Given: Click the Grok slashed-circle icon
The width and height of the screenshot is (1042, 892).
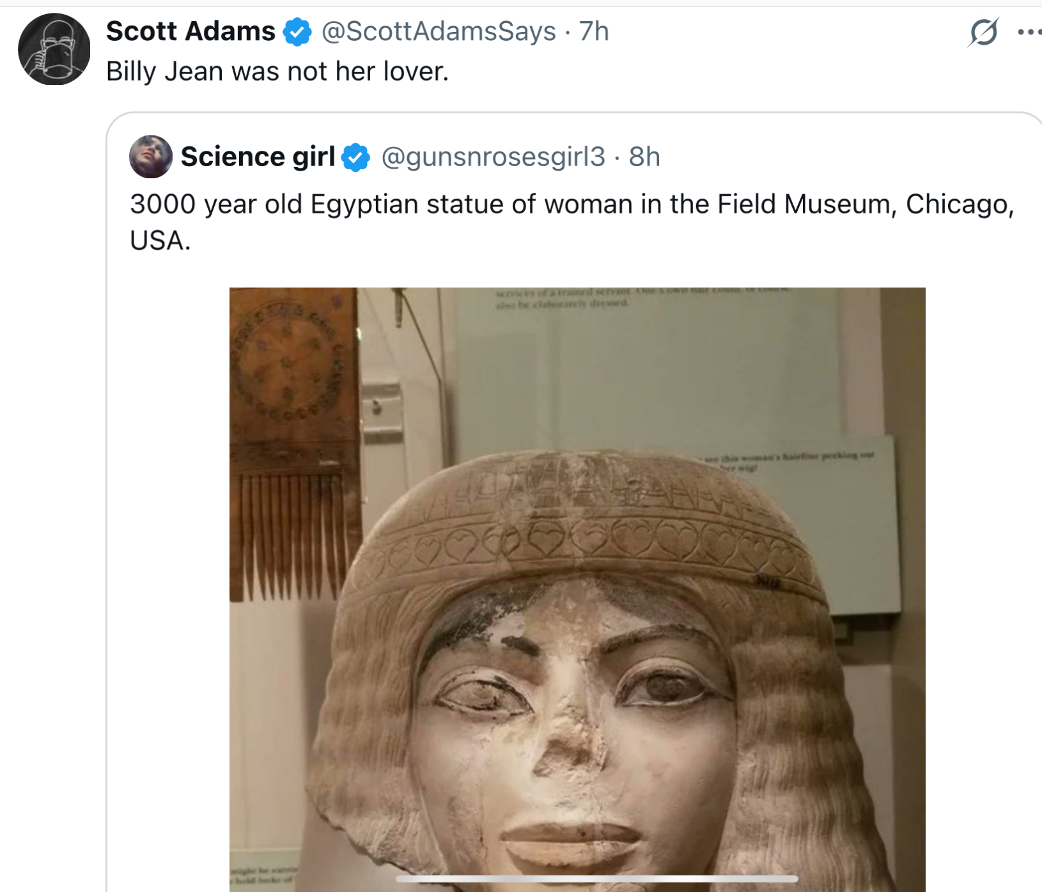Looking at the screenshot, I should (983, 33).
